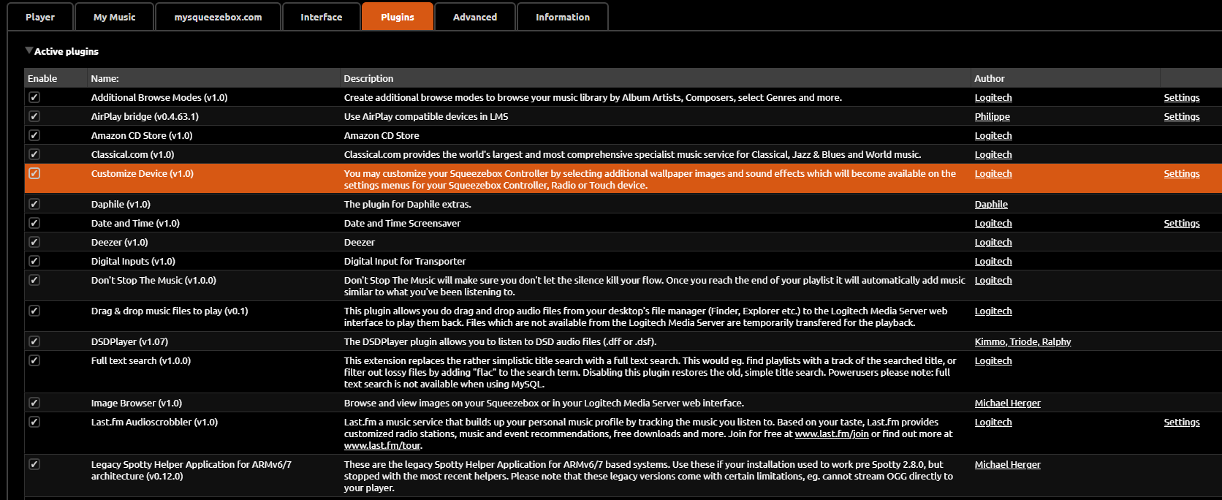Click Michael Herger link for Legacy Spotty Helper
The width and height of the screenshot is (1222, 500).
pos(1008,464)
